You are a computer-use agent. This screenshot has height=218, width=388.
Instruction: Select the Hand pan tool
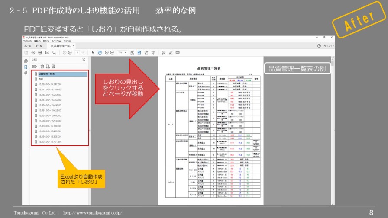click(x=99, y=52)
